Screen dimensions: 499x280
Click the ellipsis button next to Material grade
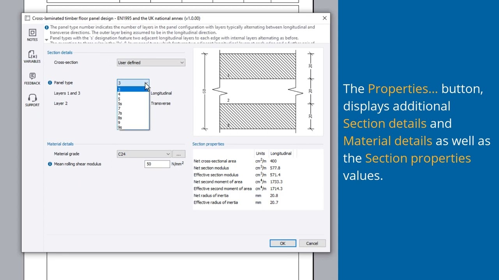click(x=179, y=154)
